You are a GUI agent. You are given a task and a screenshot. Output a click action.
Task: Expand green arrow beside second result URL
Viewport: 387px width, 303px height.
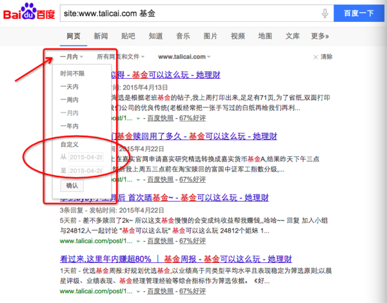pyautogui.click(x=138, y=180)
